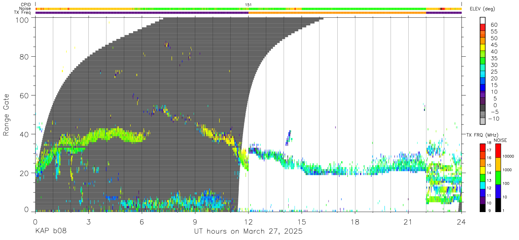Image resolution: width=519 pixels, height=240 pixels.
Task: Click the '80' range gate tick label
Action: point(24,56)
